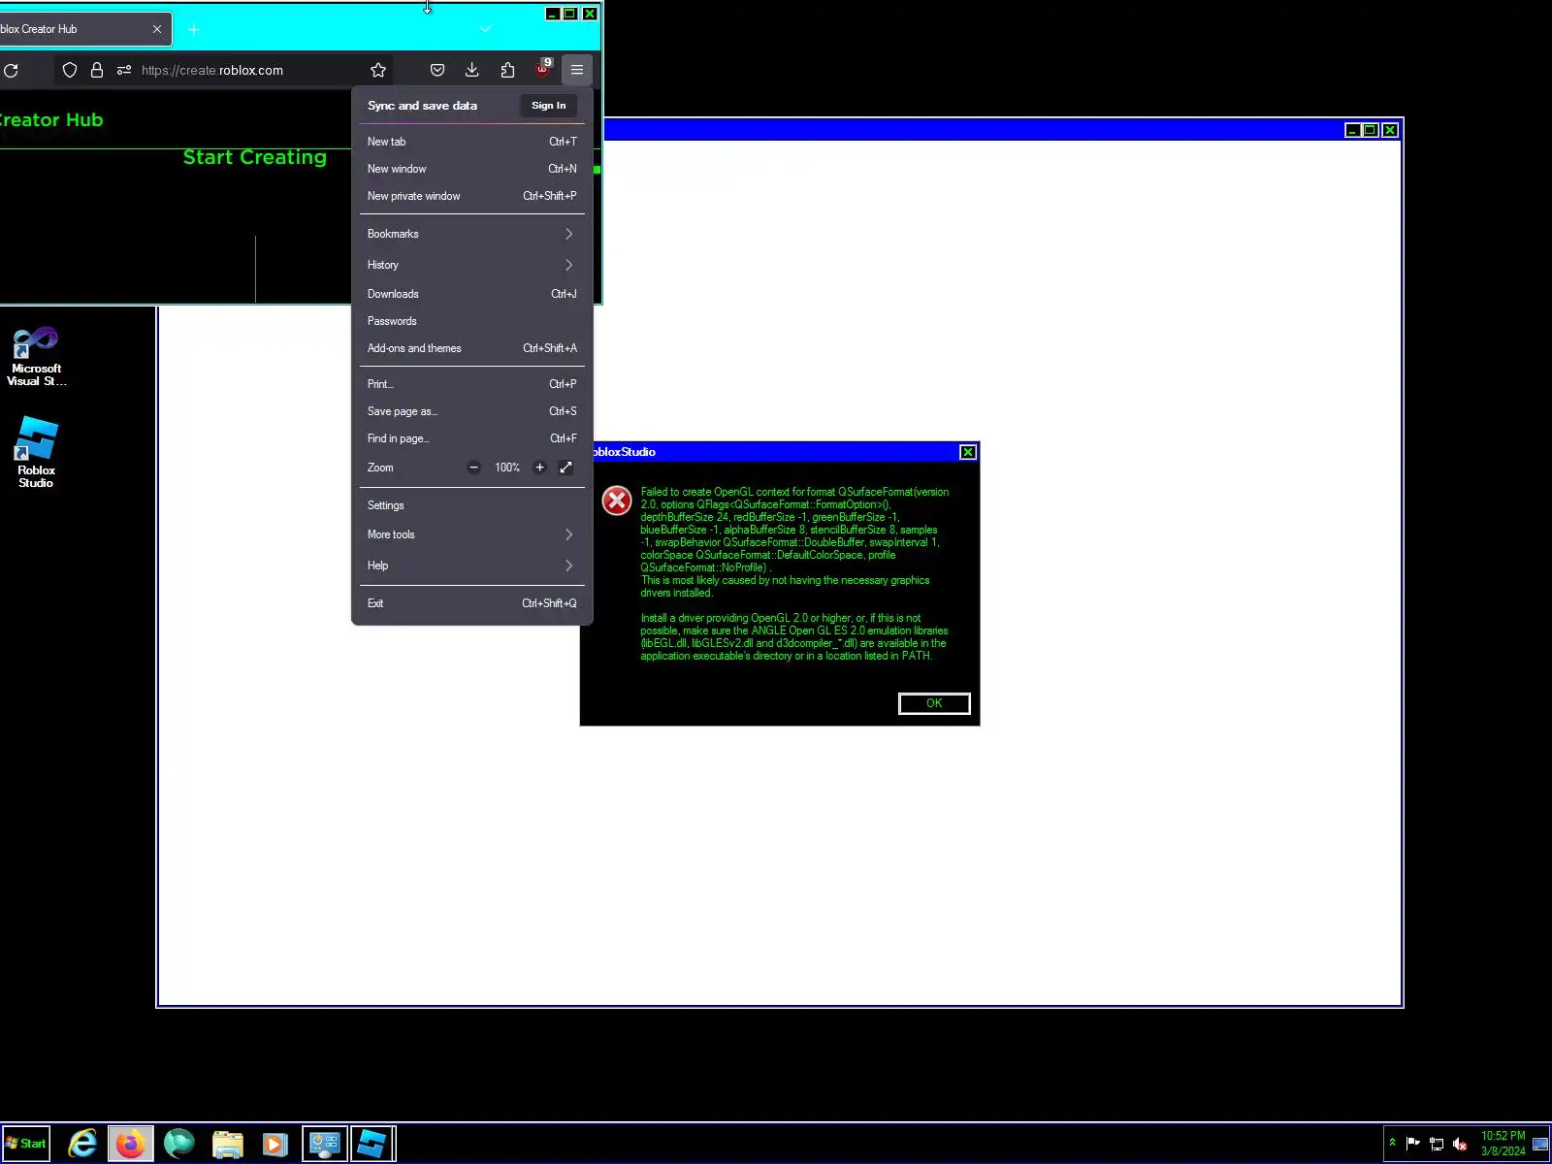Choose Print from the menu

pyautogui.click(x=472, y=384)
